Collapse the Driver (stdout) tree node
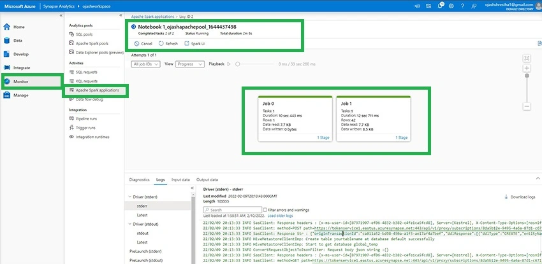The image size is (542, 264). [130, 224]
